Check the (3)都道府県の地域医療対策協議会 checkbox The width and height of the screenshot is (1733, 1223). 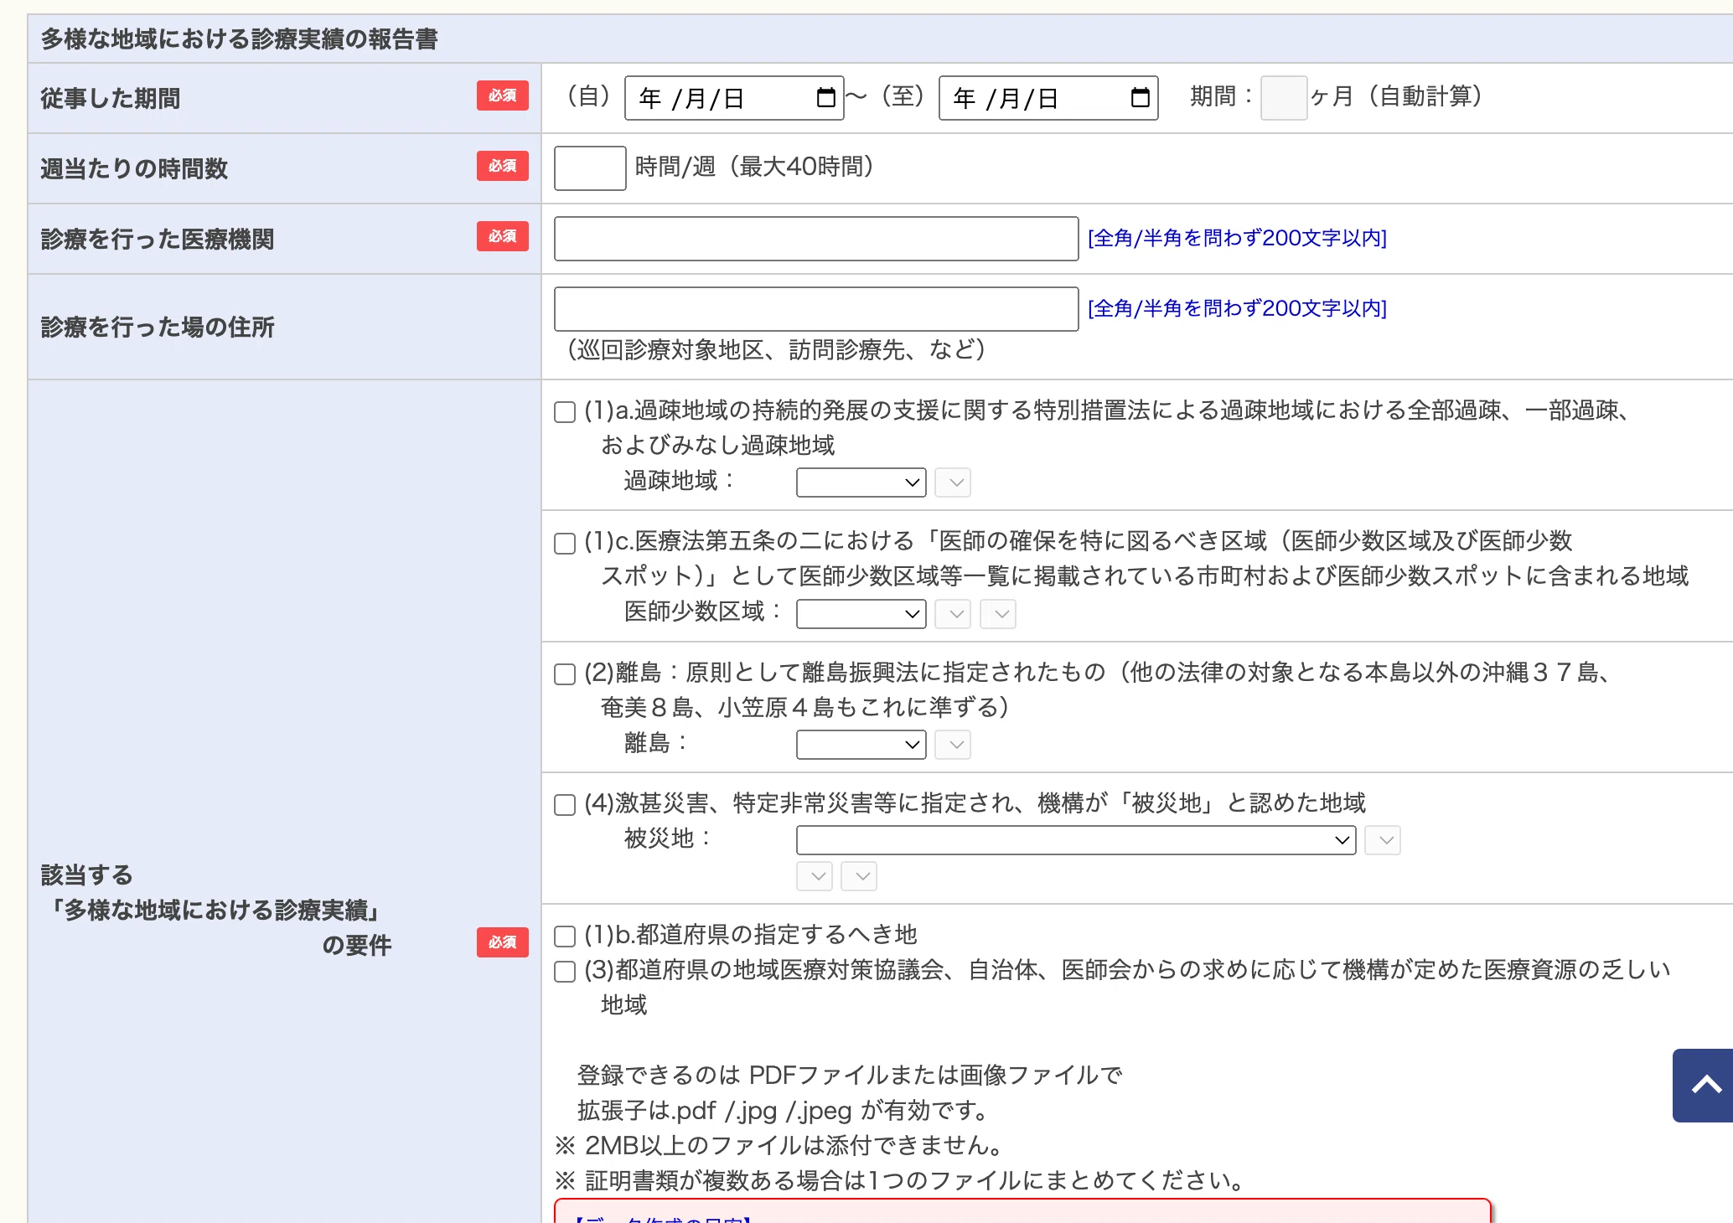click(x=565, y=972)
